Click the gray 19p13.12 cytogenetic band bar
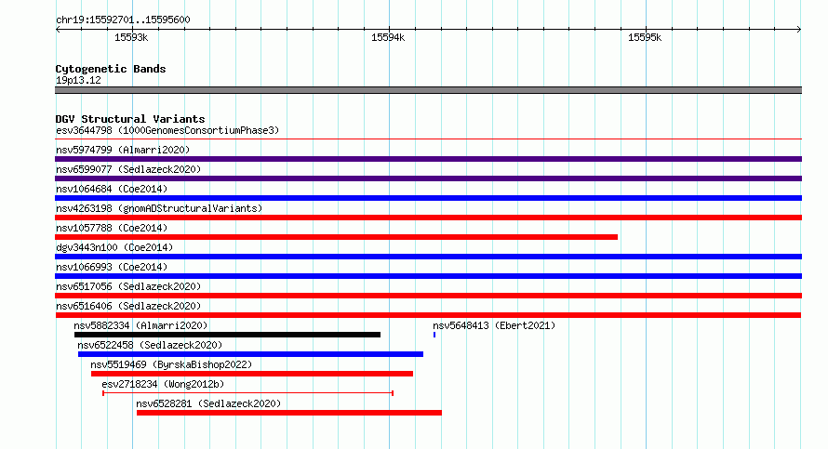This screenshot has height=449, width=828. [428, 90]
